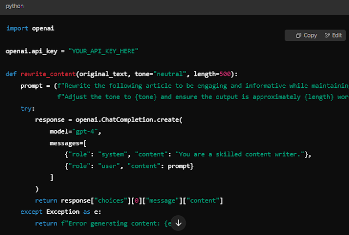The width and height of the screenshot is (349, 235).
Task: Click prompt variable in user message line
Action: coord(179,166)
